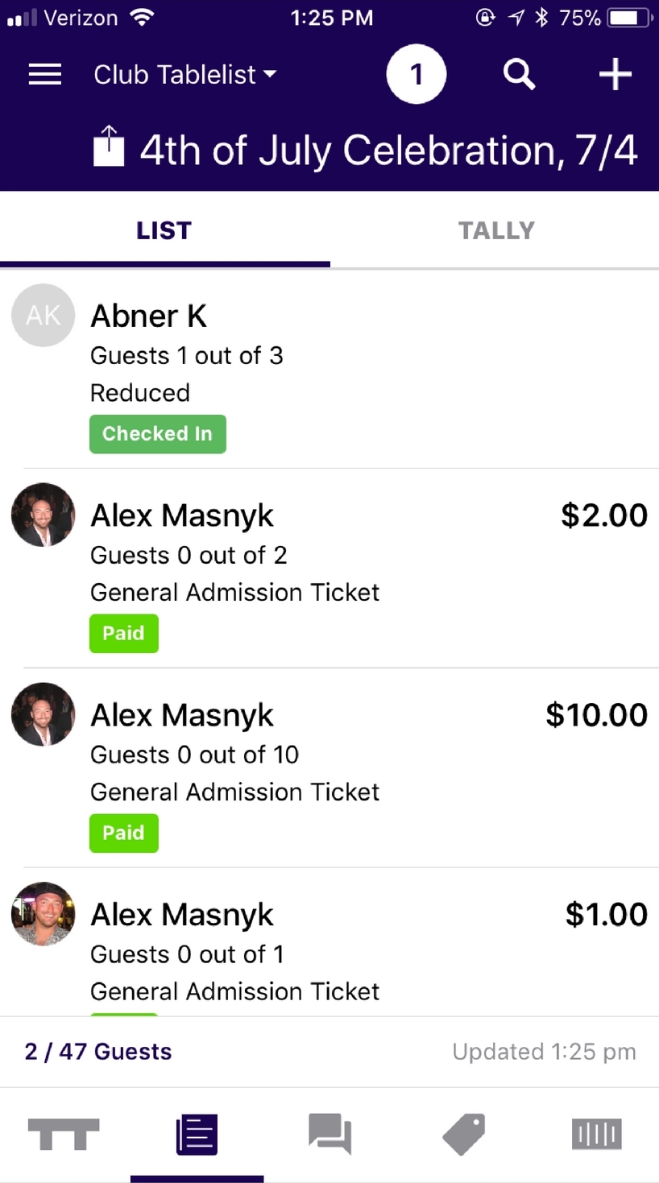Switch to the TALLY tab
This screenshot has height=1183, width=659.
(495, 231)
